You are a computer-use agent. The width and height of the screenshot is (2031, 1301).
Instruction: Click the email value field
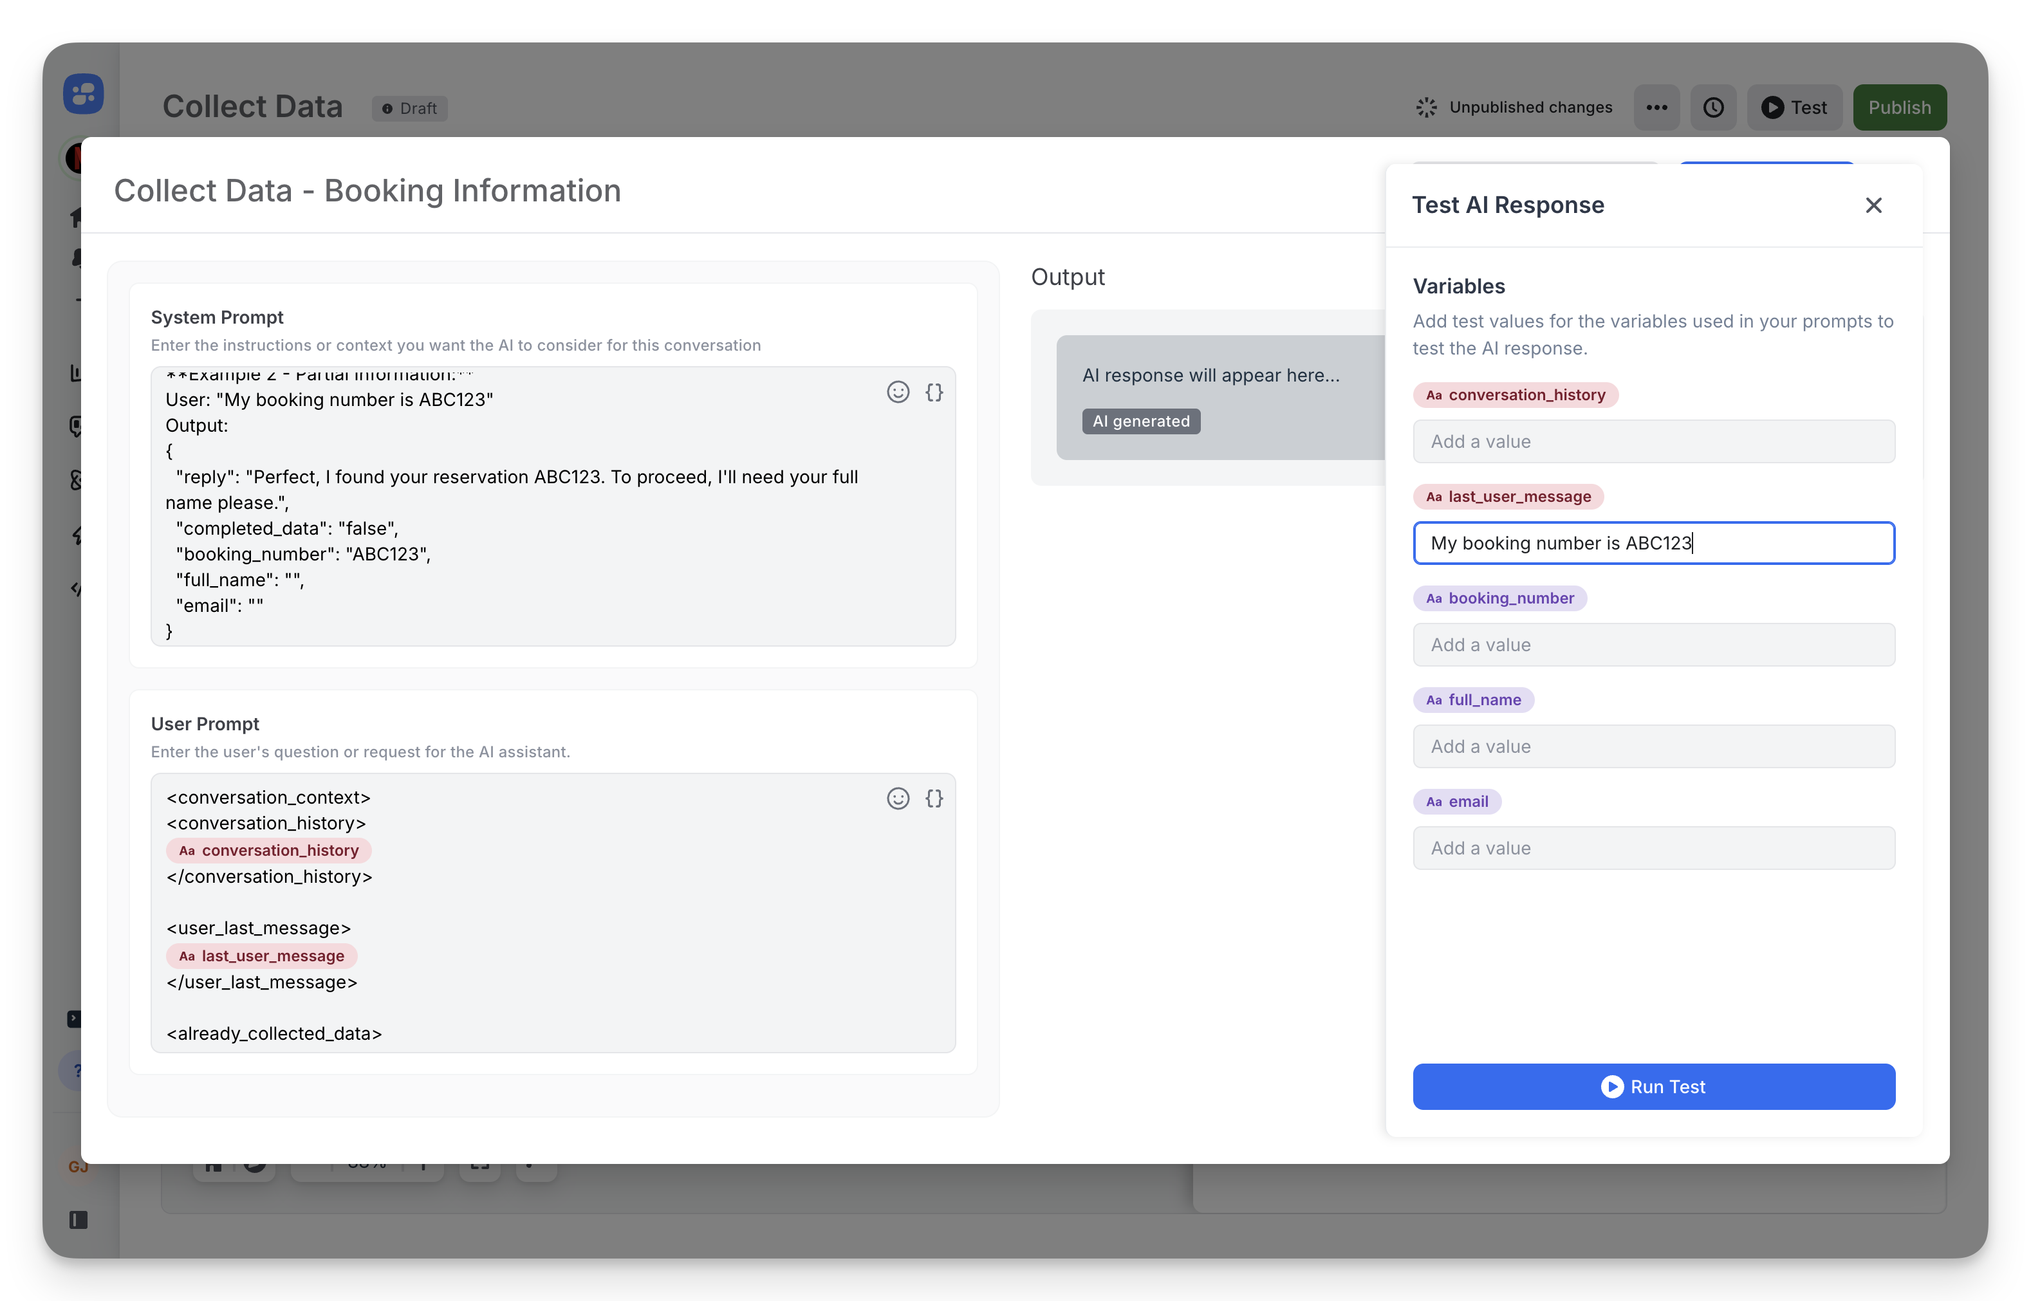1653,848
